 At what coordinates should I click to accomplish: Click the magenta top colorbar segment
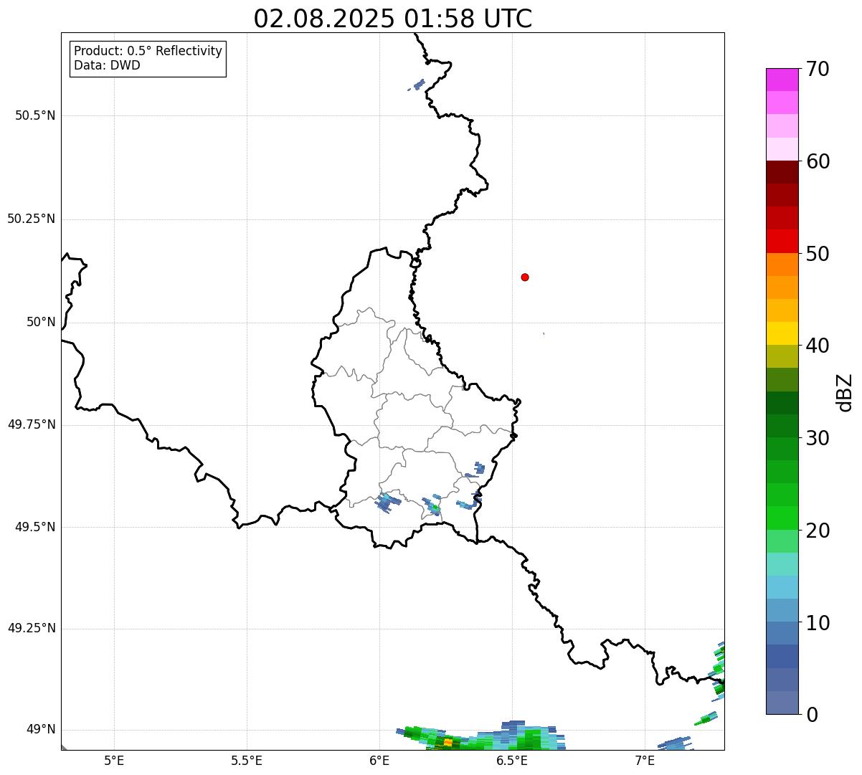(x=782, y=80)
